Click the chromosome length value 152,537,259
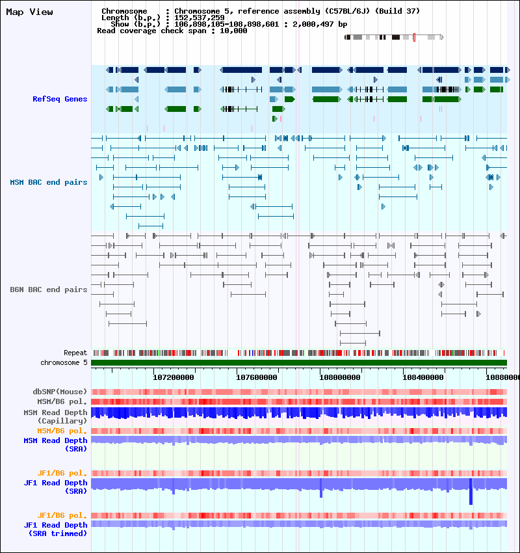Screen dimensions: 520x553 [x=200, y=18]
